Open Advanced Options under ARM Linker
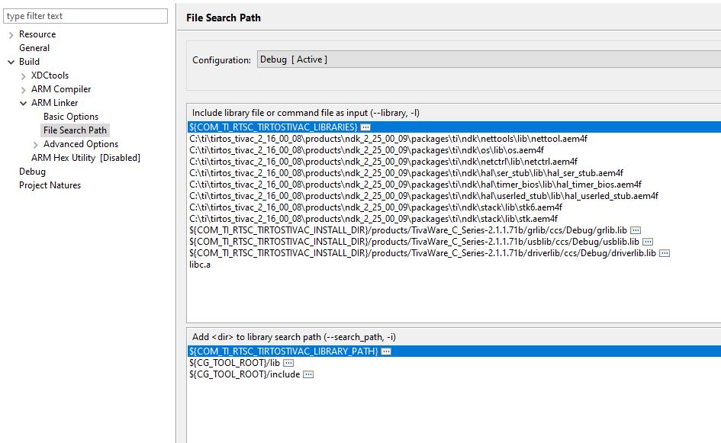 [x=81, y=144]
